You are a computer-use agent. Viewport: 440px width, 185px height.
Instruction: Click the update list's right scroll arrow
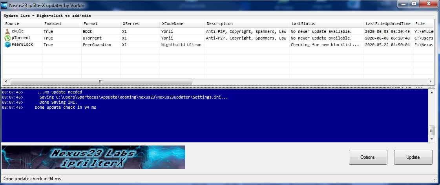[430, 81]
